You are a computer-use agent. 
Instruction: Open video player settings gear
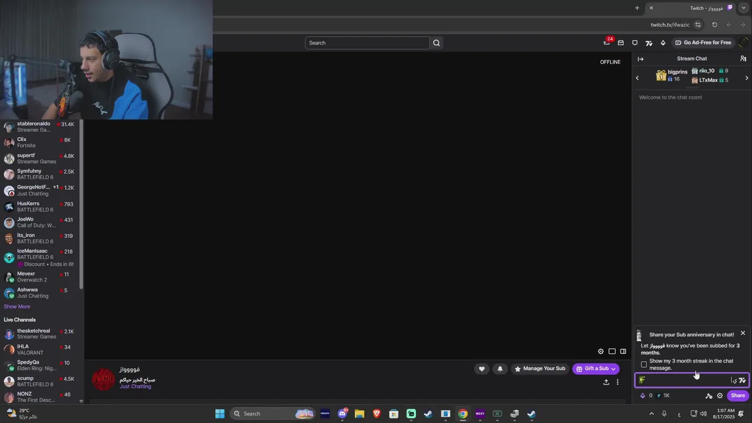(x=600, y=351)
